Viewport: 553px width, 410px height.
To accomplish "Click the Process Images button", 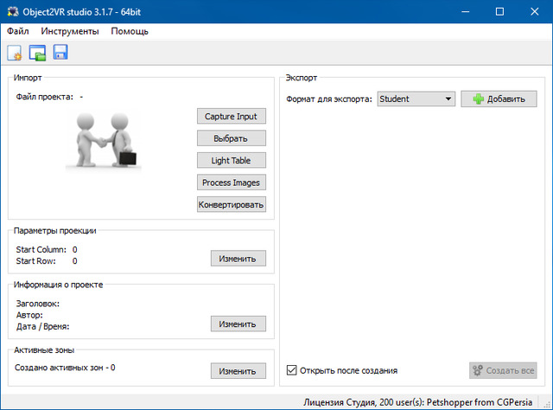I will coord(231,183).
